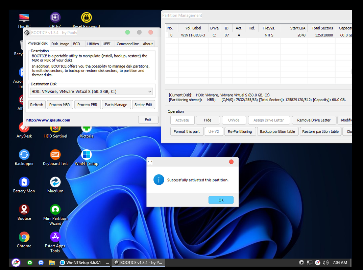Open the Reset Password desktop icon
This screenshot has height=270, width=363.
coord(86,20)
